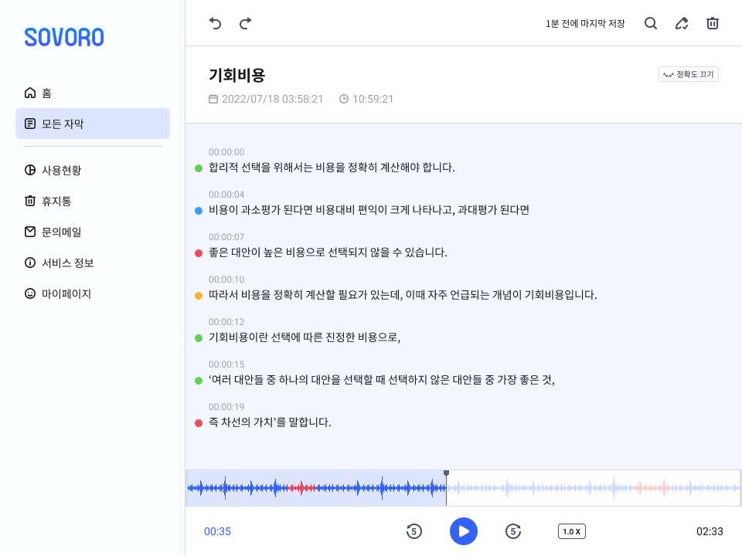The width and height of the screenshot is (742, 556).
Task: Click the undo arrow icon
Action: pos(216,23)
